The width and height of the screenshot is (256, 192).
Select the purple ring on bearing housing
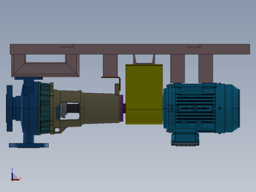(x=122, y=108)
